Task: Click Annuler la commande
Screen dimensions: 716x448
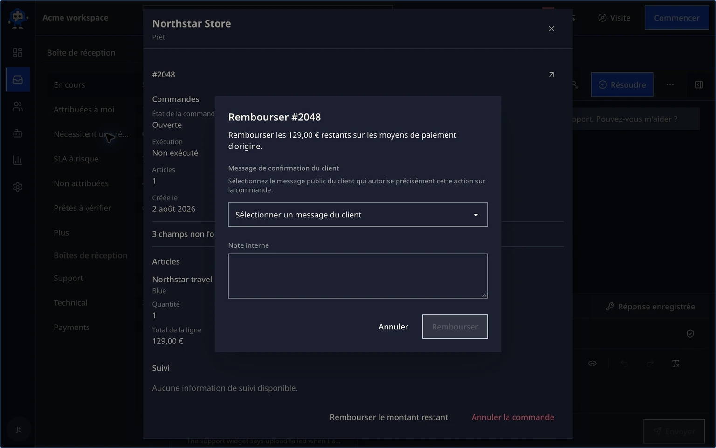Action: [x=513, y=417]
